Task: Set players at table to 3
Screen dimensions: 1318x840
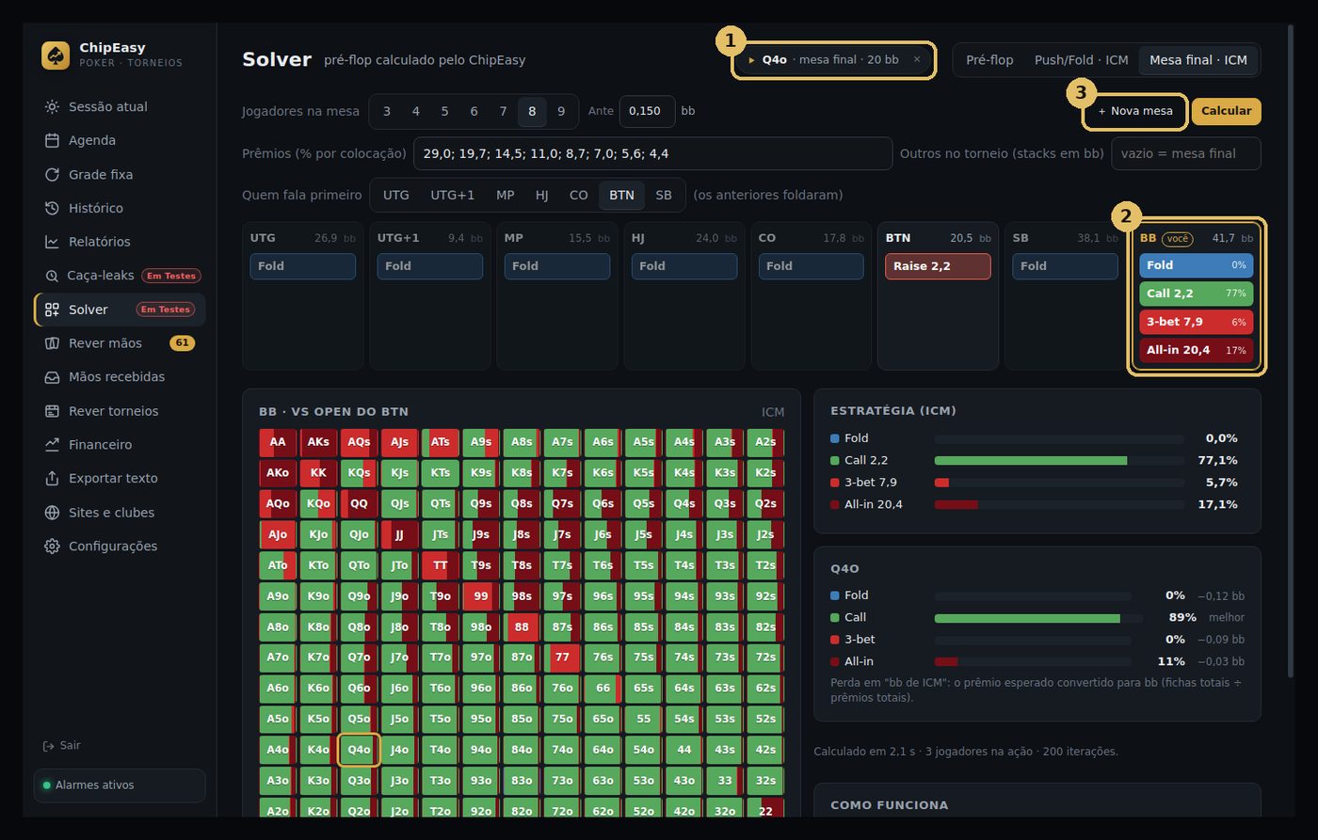Action: tap(386, 111)
